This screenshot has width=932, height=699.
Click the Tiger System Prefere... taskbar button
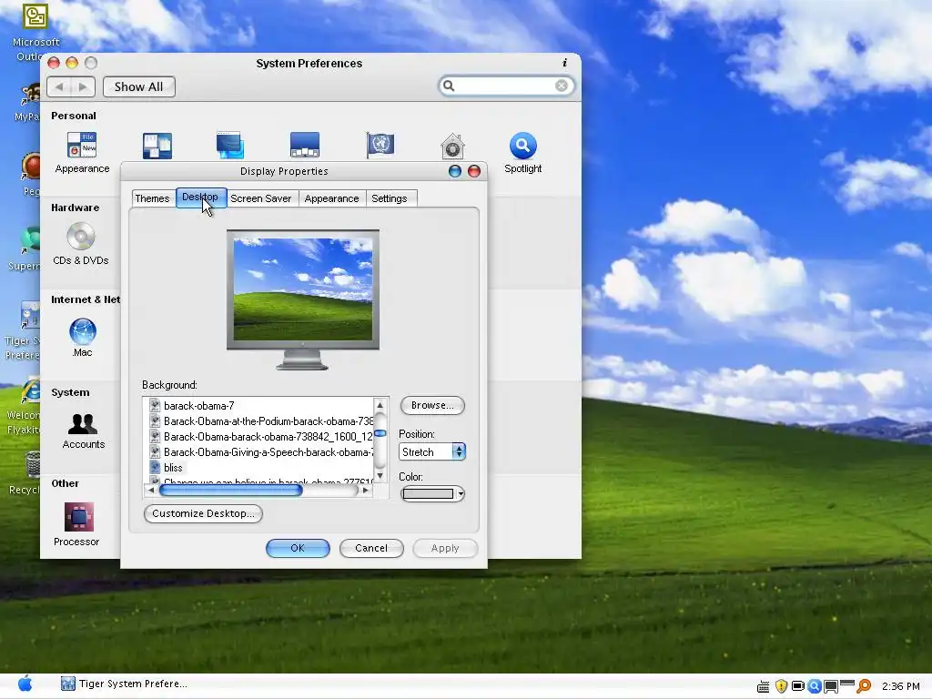click(124, 684)
